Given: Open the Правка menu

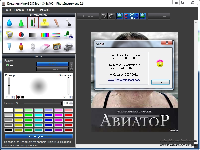Looking at the screenshot, I should click(19, 10).
